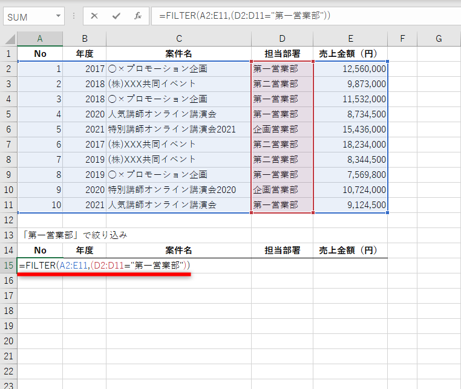Viewport: 461px width, 389px height.
Task: Open Insert Function (fx) dialog
Action: [138, 16]
